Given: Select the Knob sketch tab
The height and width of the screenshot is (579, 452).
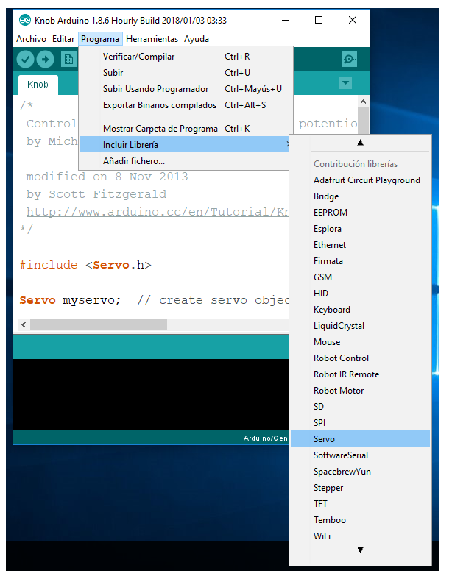Looking at the screenshot, I should pos(38,85).
